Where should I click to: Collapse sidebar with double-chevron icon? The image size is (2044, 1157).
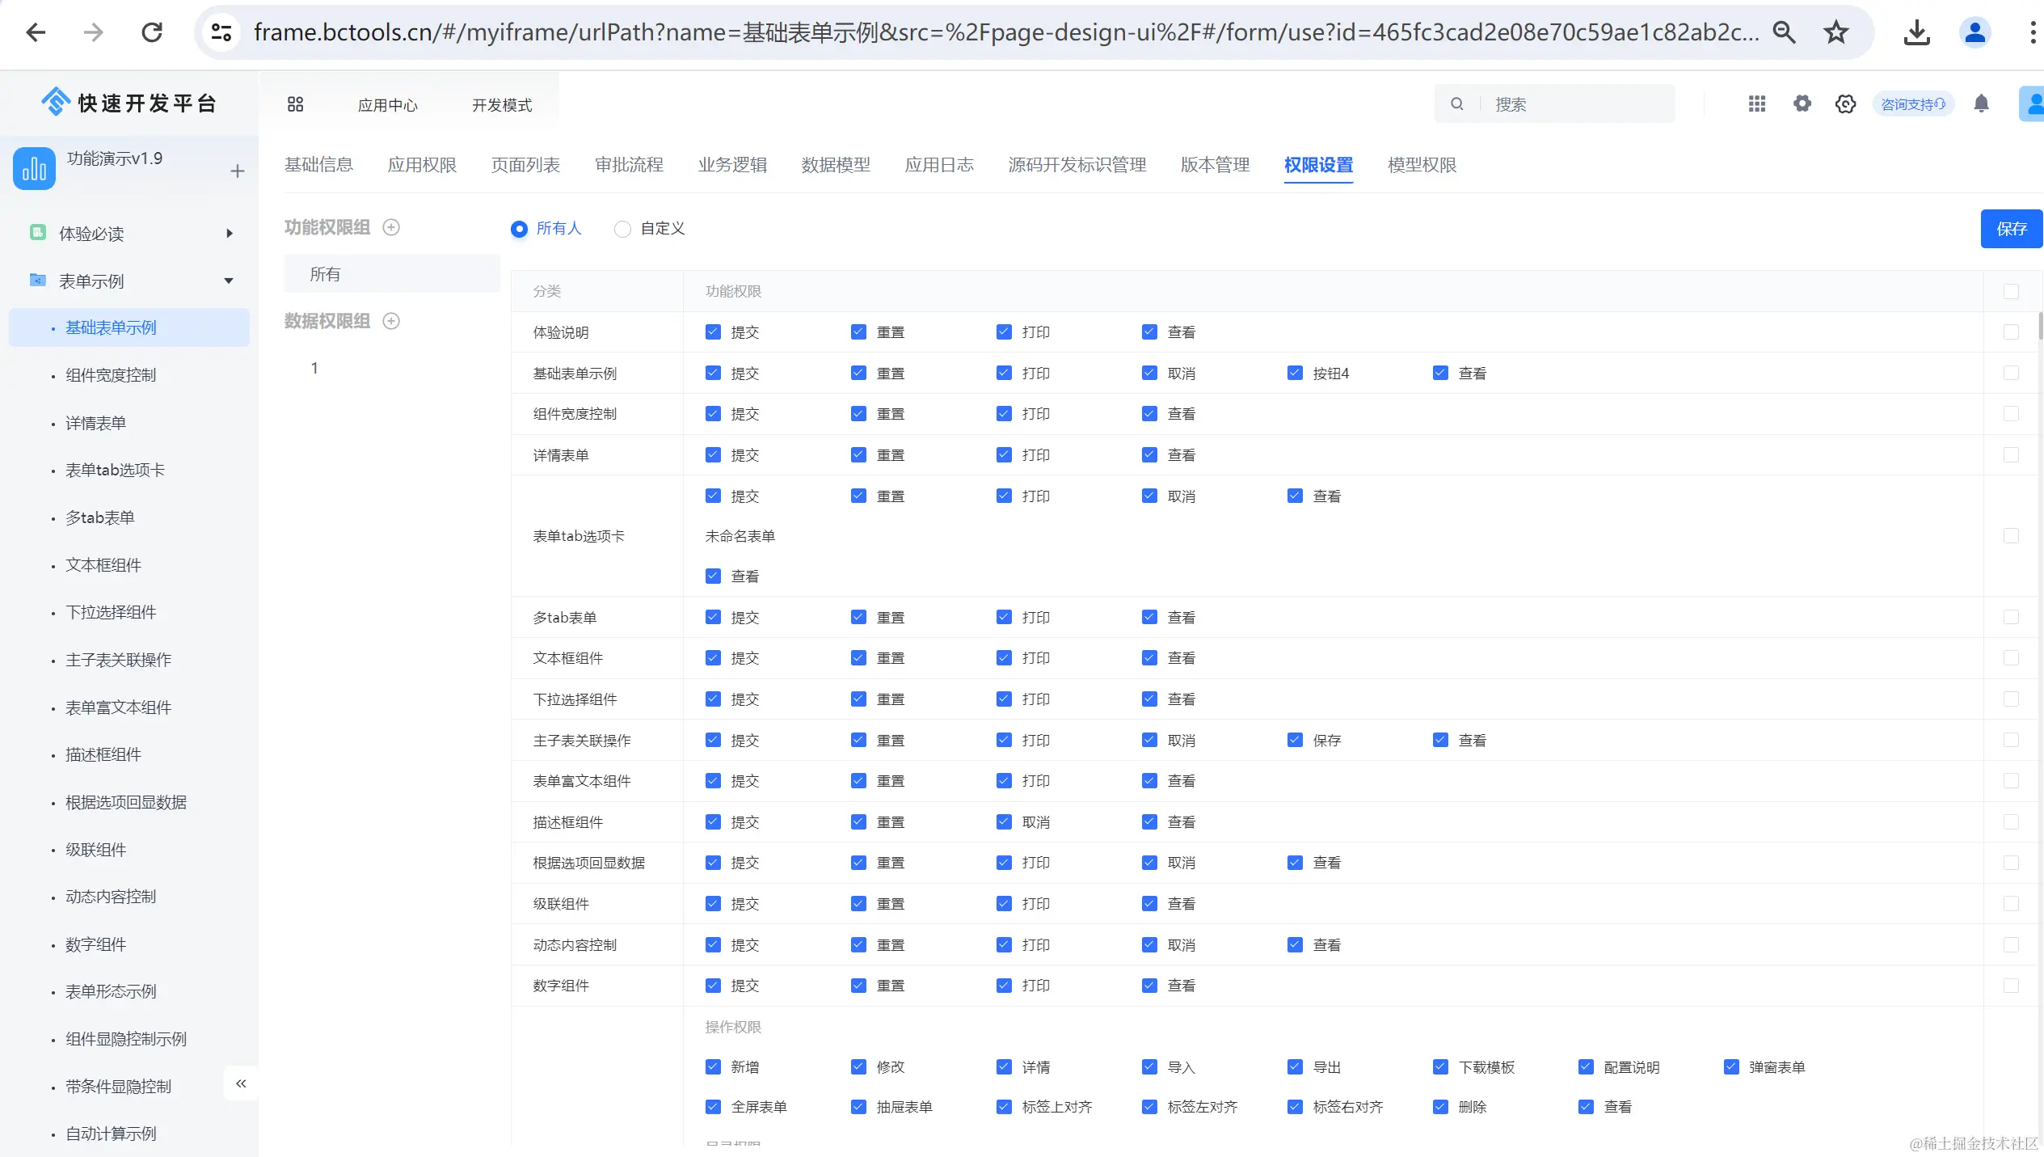(x=240, y=1083)
